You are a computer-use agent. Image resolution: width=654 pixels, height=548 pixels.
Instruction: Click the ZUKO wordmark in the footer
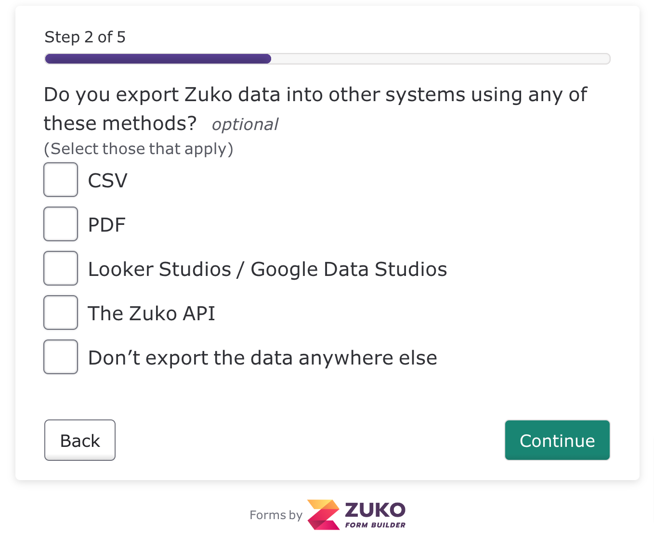[375, 509]
